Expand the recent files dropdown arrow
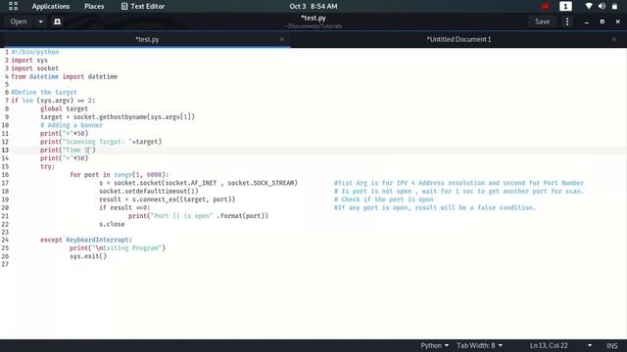The width and height of the screenshot is (627, 352). tap(41, 22)
